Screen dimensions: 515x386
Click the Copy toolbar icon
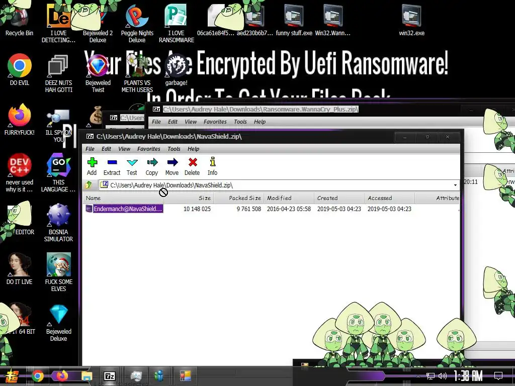[x=152, y=166]
